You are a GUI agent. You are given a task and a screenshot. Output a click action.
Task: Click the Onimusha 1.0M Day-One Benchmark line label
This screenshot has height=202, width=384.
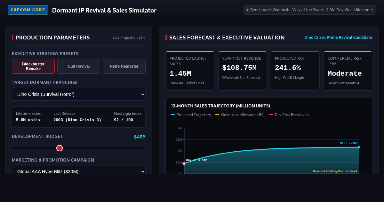(335, 171)
